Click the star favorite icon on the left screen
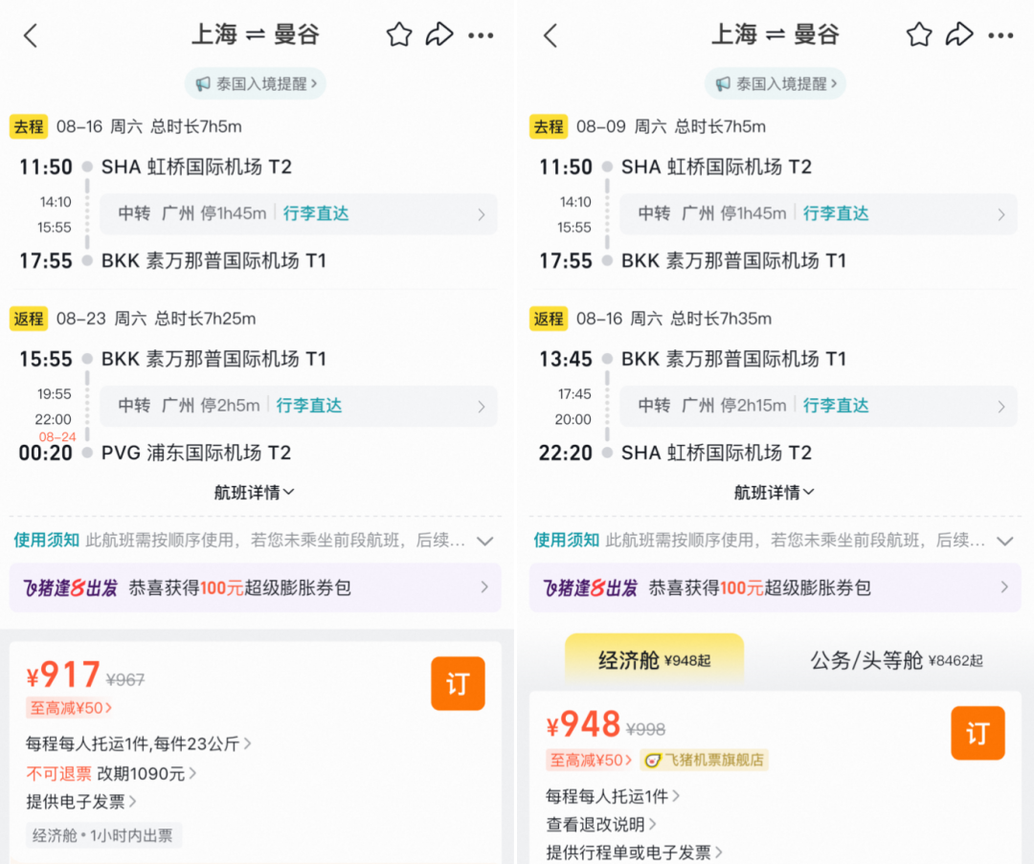 398,33
